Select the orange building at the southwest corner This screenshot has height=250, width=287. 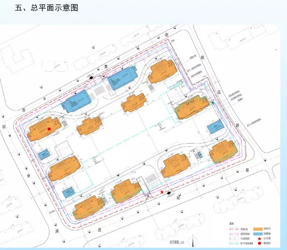click(89, 207)
